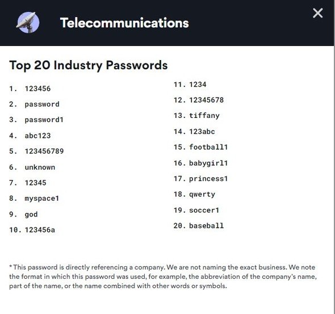Select the babygirl1 entry
Viewport: 335px width, 314px height.
click(x=208, y=163)
